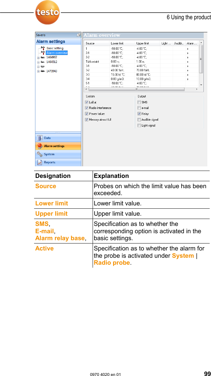The height and width of the screenshot is (376, 211).
Task: Click the table's vertical scrollbar up arrow
Action: click(x=201, y=42)
